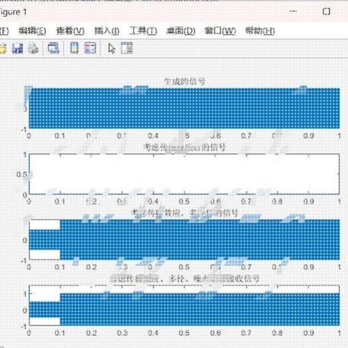The height and width of the screenshot is (348, 348).
Task: Open the 编辑(E) menu
Action: (x=33, y=31)
